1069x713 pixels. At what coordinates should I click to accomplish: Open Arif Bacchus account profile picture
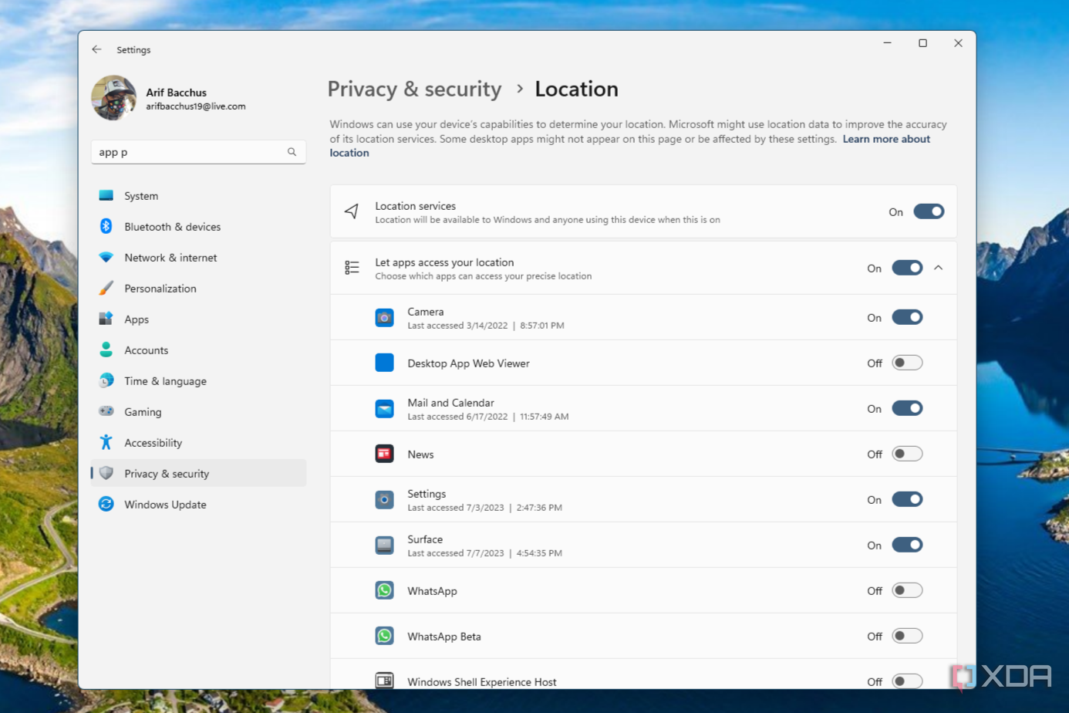114,98
